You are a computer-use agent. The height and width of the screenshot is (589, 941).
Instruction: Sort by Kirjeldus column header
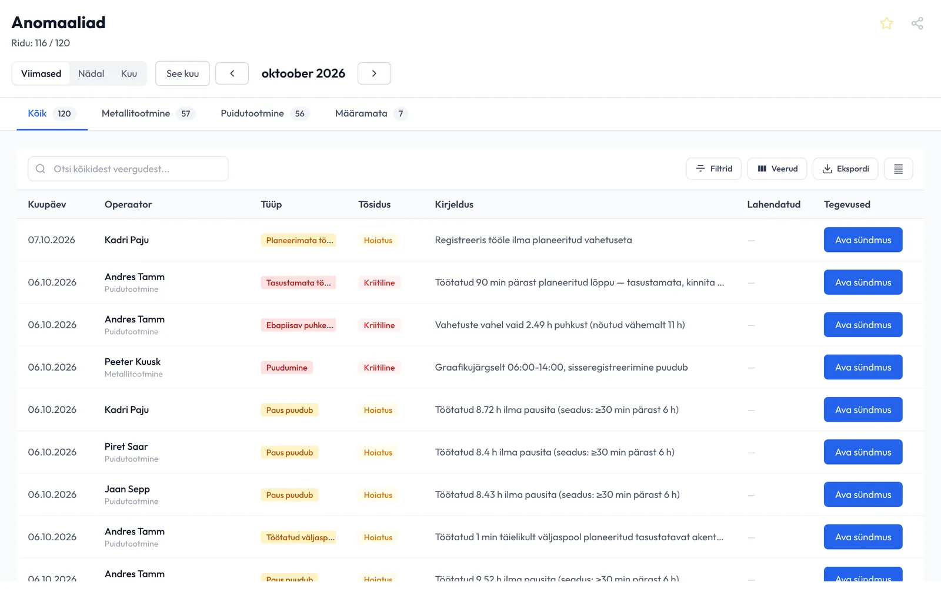coord(454,204)
